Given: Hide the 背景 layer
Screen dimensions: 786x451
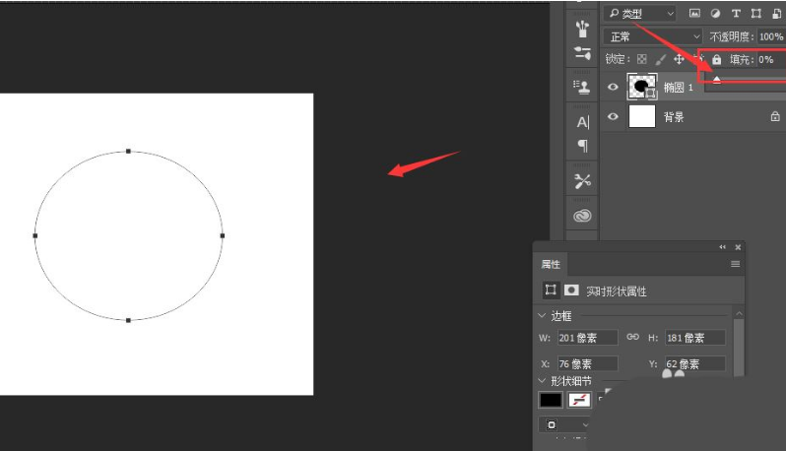Looking at the screenshot, I should pos(613,117).
